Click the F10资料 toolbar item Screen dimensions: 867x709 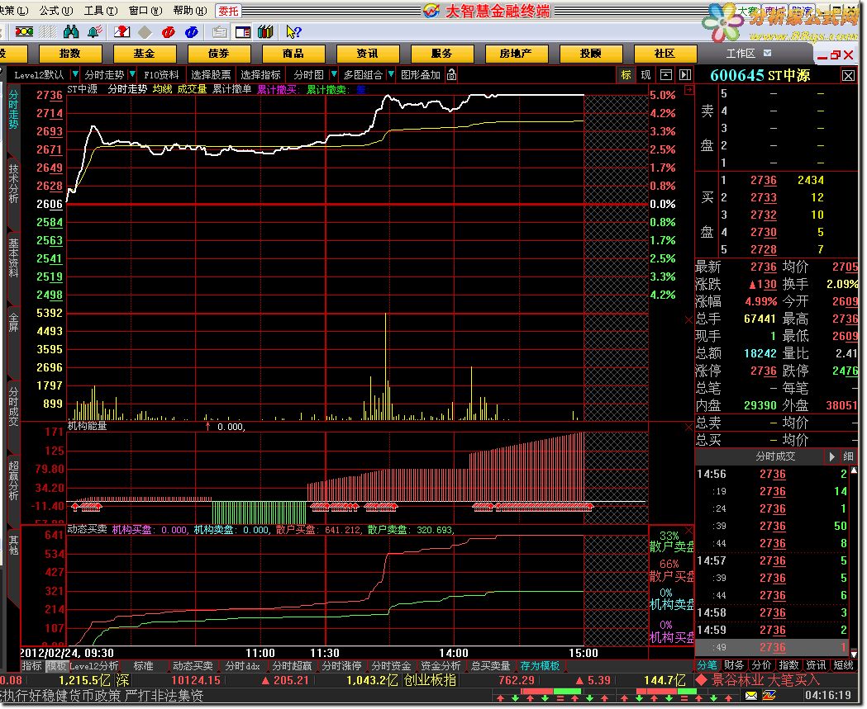[161, 74]
